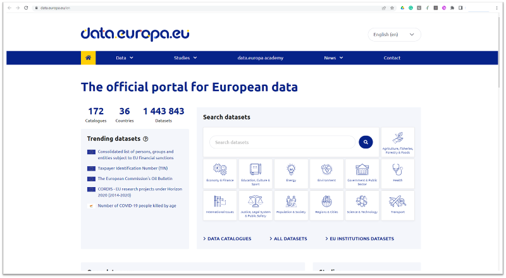Click the browser address bar URL
The image size is (506, 278).
coord(55,8)
